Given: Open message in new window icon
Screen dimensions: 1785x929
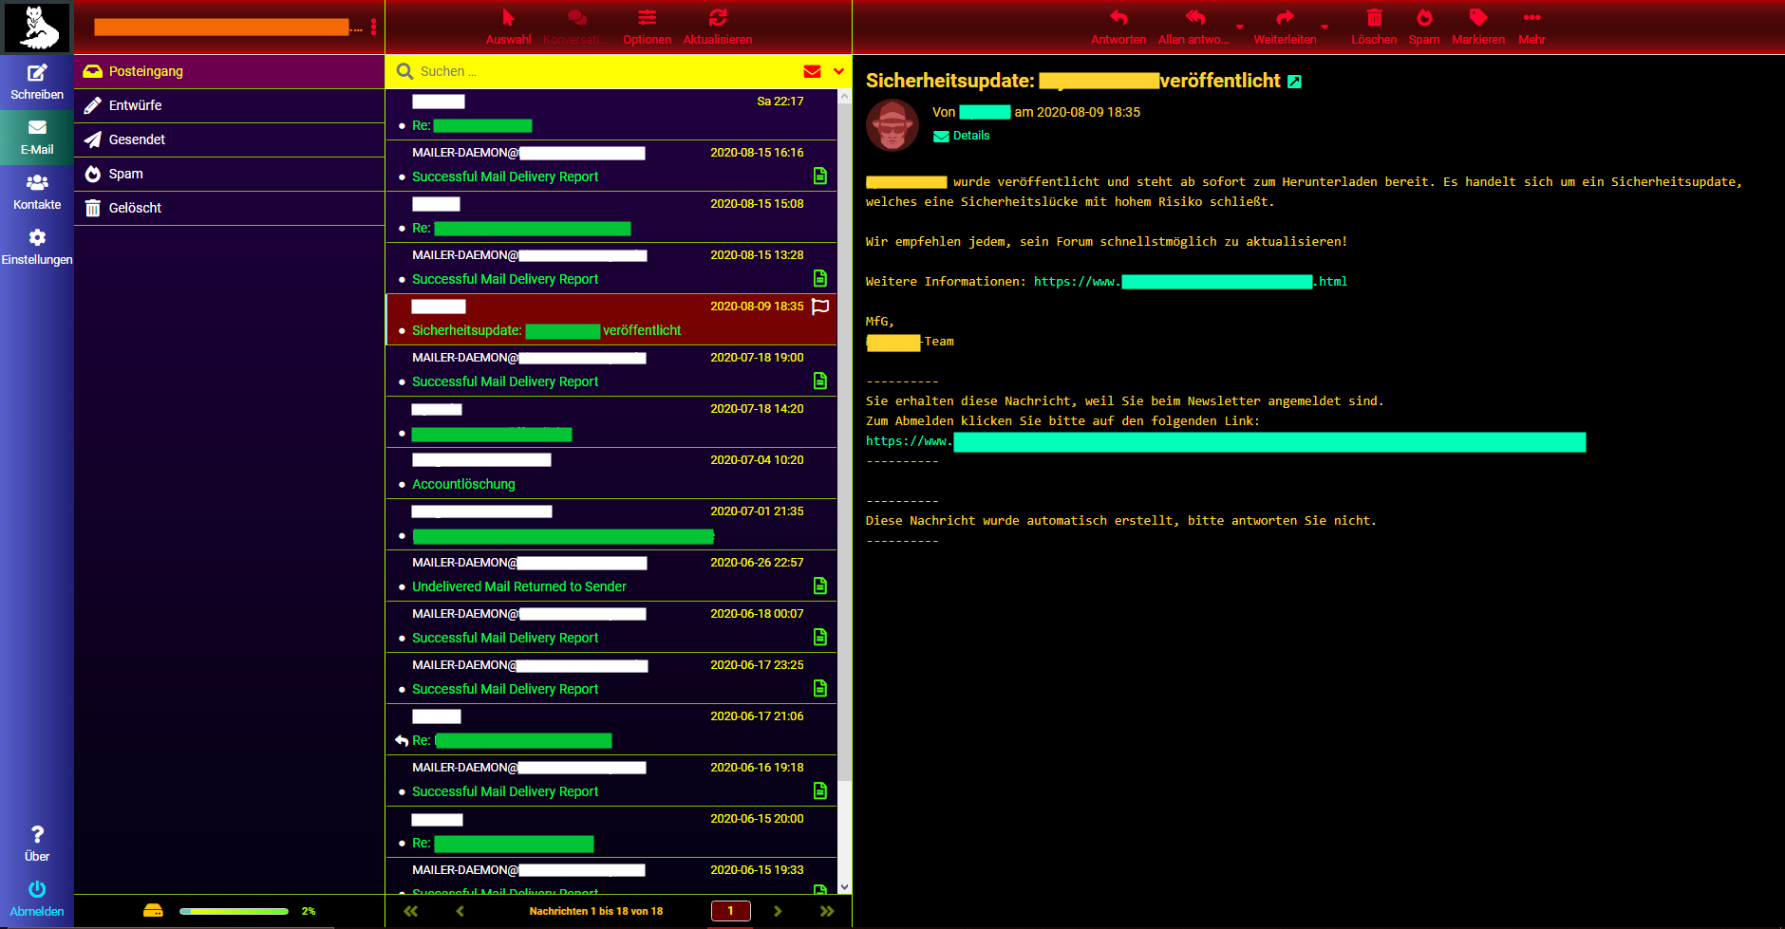Looking at the screenshot, I should (1294, 82).
